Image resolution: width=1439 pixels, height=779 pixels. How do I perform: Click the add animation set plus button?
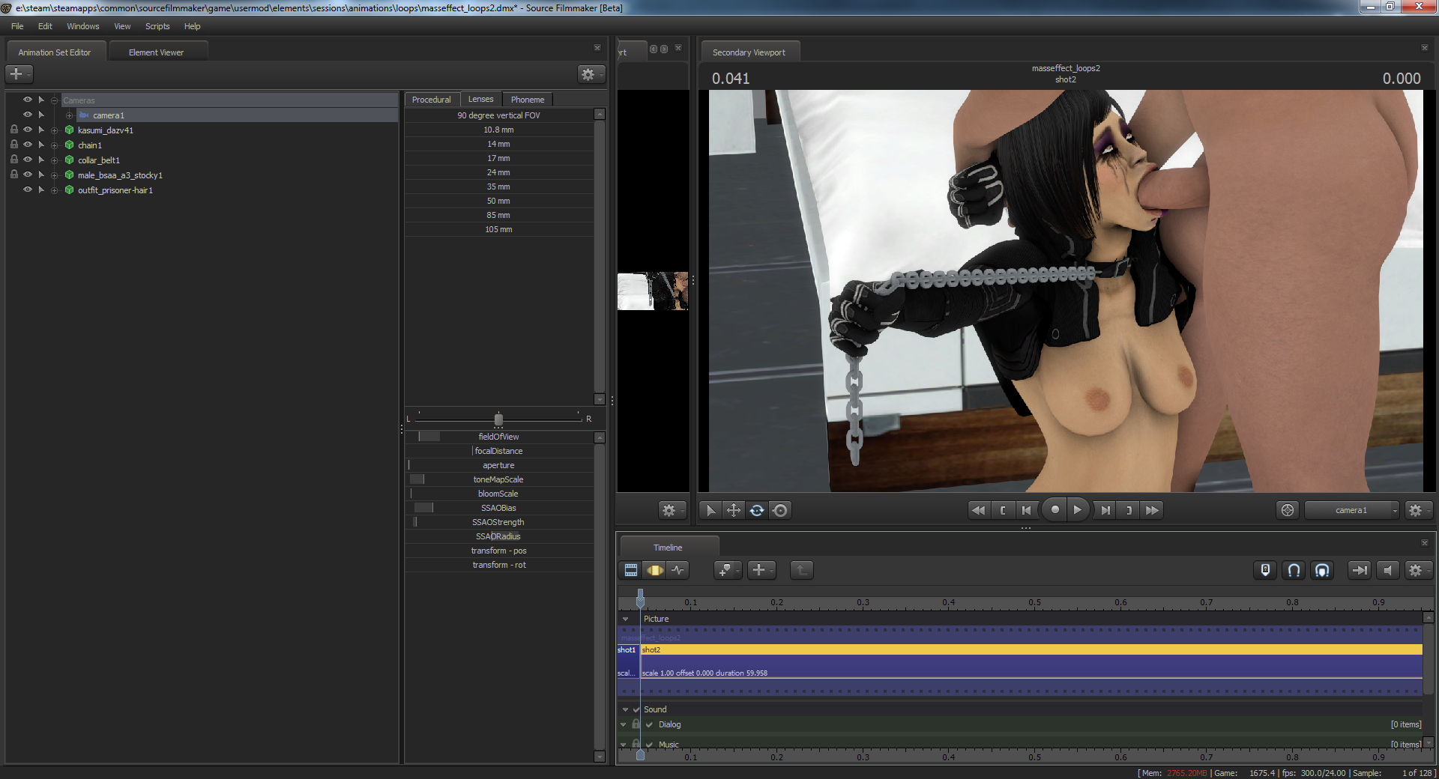pyautogui.click(x=18, y=74)
